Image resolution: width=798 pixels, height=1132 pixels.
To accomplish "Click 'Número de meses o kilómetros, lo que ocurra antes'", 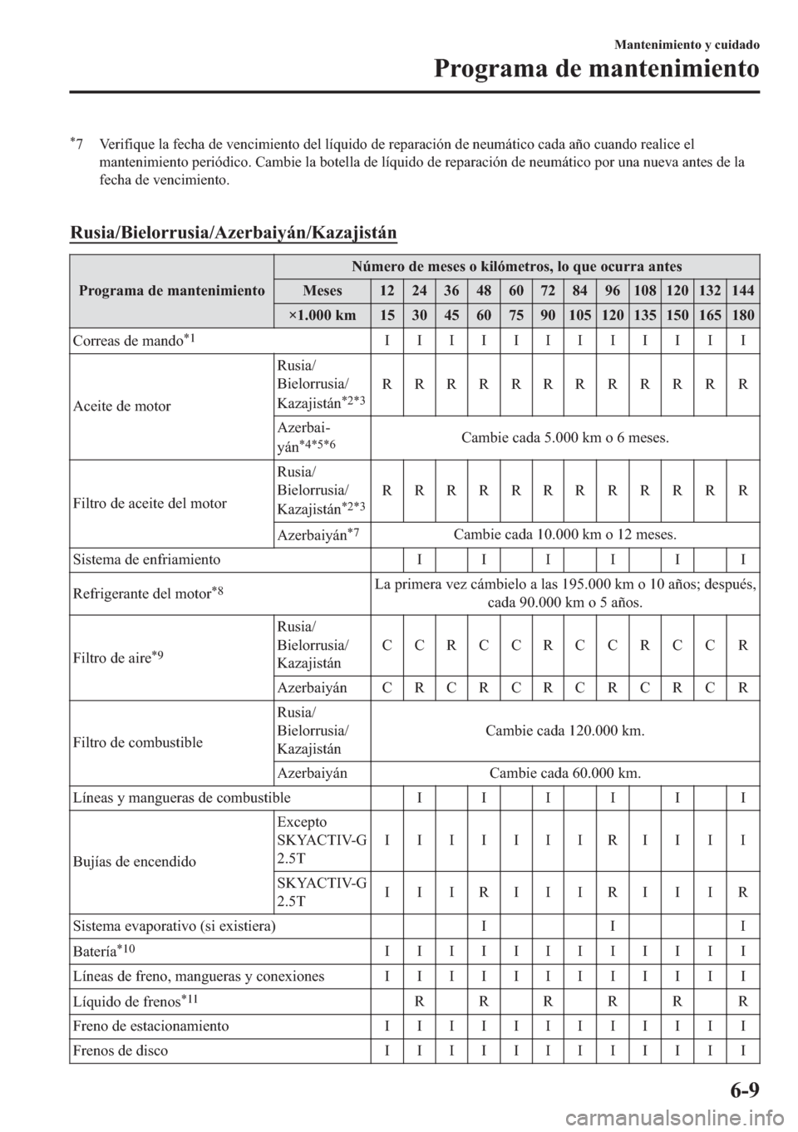I will pyautogui.click(x=516, y=267).
